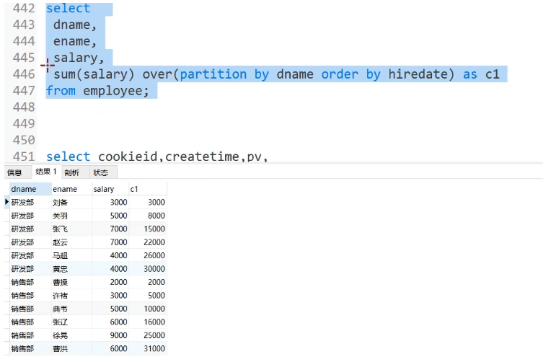Select the cell containing 张辽

pos(71,322)
